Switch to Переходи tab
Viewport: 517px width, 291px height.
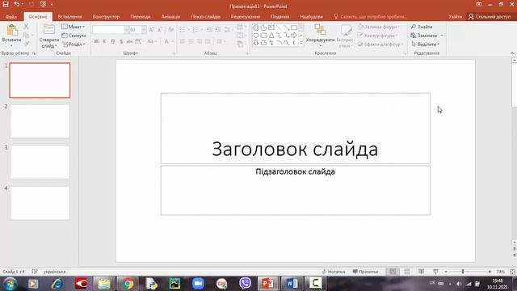pos(140,16)
